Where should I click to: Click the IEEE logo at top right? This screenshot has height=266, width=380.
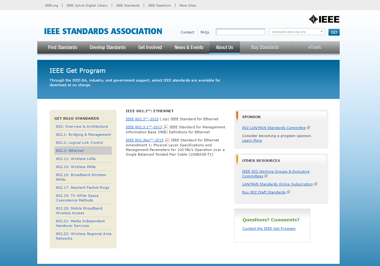(324, 19)
